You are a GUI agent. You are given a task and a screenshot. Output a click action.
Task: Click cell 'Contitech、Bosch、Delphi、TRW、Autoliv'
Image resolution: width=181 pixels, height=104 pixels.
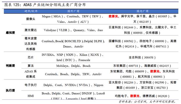73,74
